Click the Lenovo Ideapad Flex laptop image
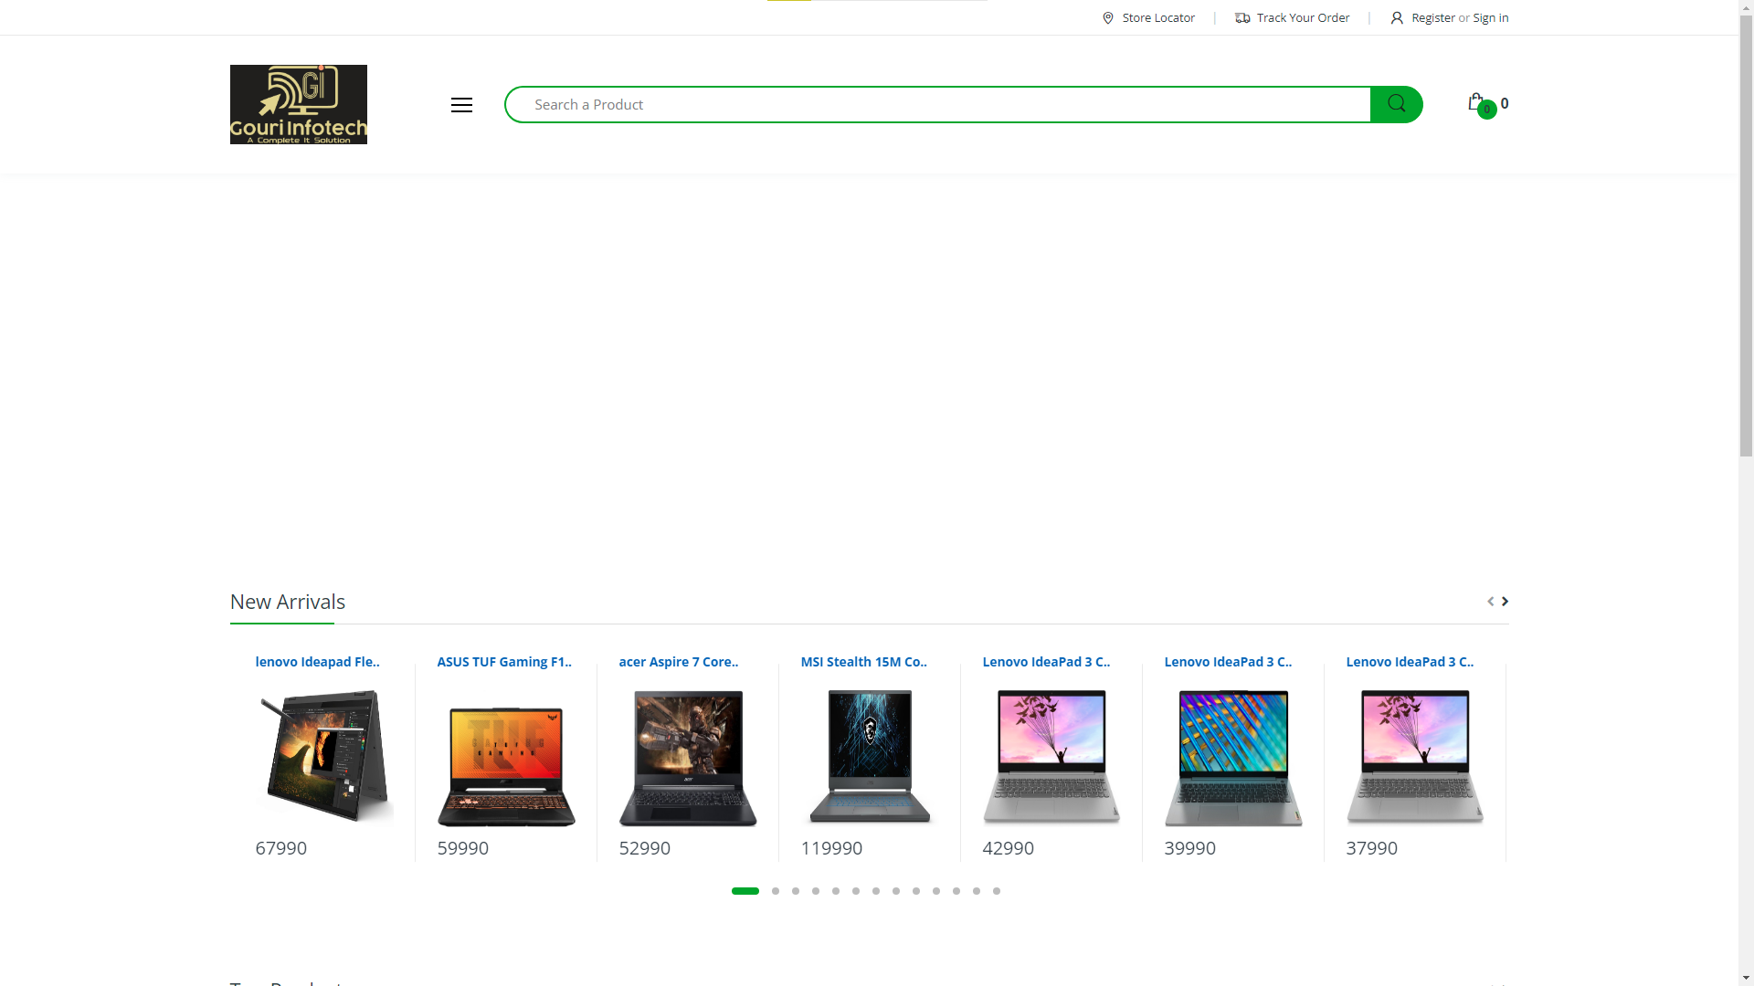The height and width of the screenshot is (986, 1754). click(324, 757)
